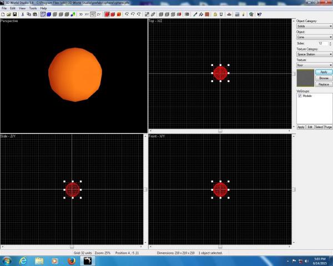This screenshot has width=333, height=266.
Task: Open the Tools menu
Action: coord(33,8)
